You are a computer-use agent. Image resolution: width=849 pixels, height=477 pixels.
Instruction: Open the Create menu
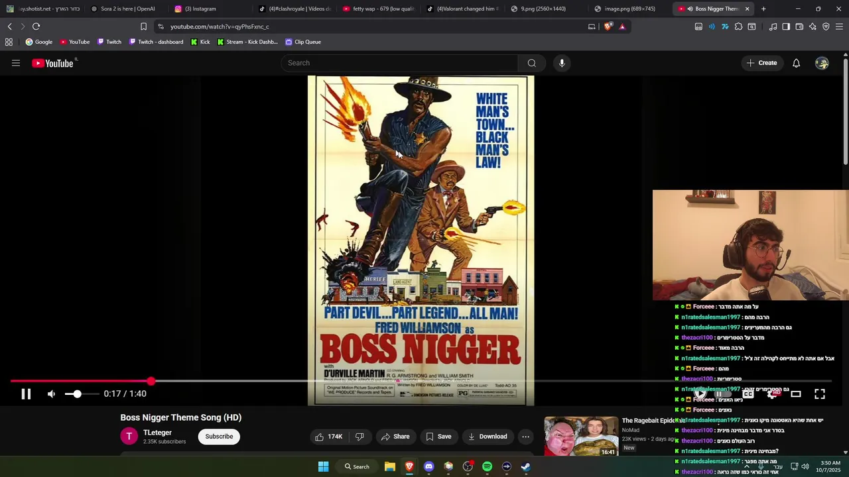coord(761,63)
